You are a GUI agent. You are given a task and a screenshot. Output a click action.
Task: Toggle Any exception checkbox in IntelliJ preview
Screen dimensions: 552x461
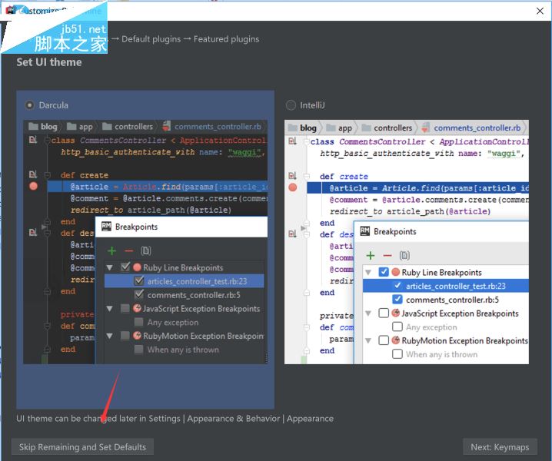pos(397,327)
